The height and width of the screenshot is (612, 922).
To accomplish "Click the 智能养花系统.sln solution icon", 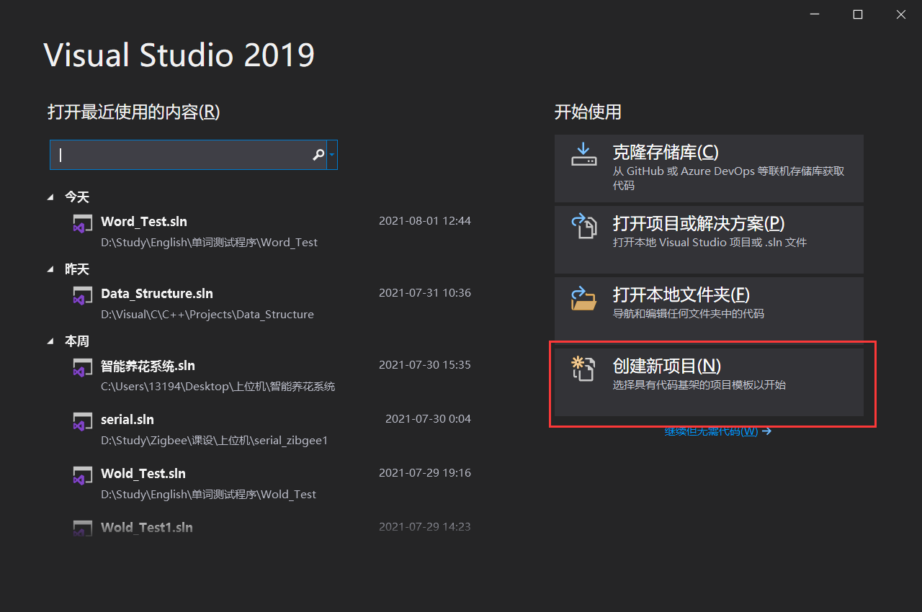I will pos(82,367).
